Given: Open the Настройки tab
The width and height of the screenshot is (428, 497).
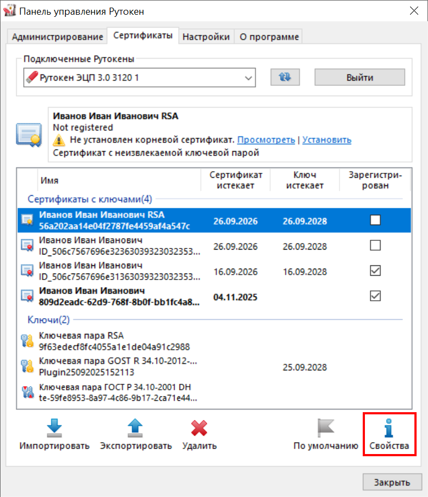Looking at the screenshot, I should (206, 37).
